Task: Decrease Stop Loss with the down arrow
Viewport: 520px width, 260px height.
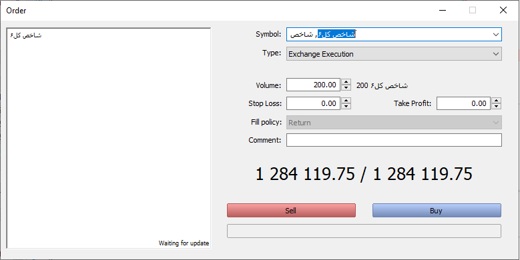Action: coord(346,106)
